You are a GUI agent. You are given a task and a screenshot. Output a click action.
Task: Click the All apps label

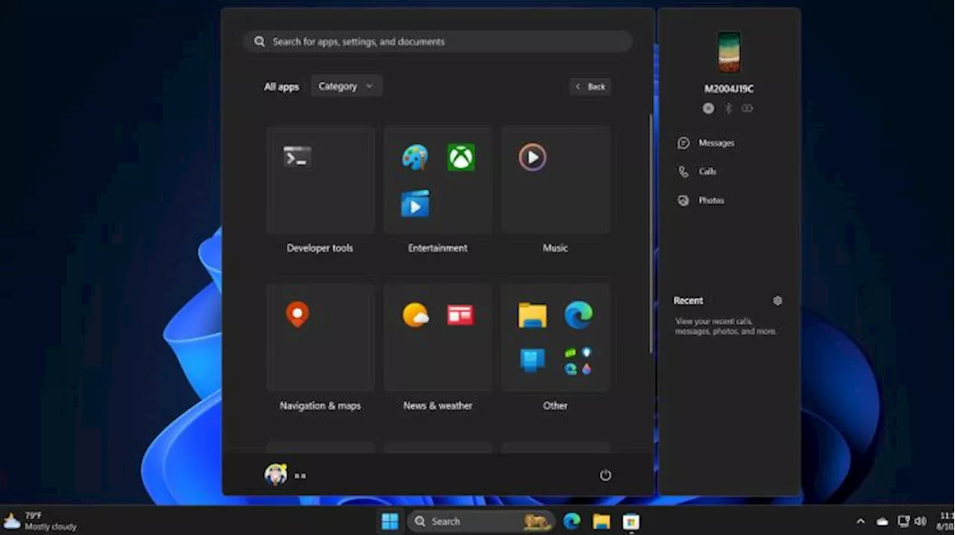click(281, 86)
